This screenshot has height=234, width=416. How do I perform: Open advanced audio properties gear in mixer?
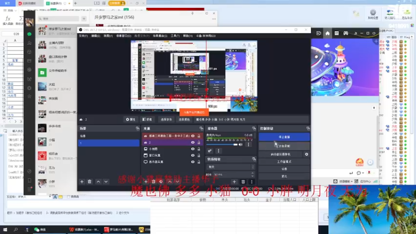[210, 151]
